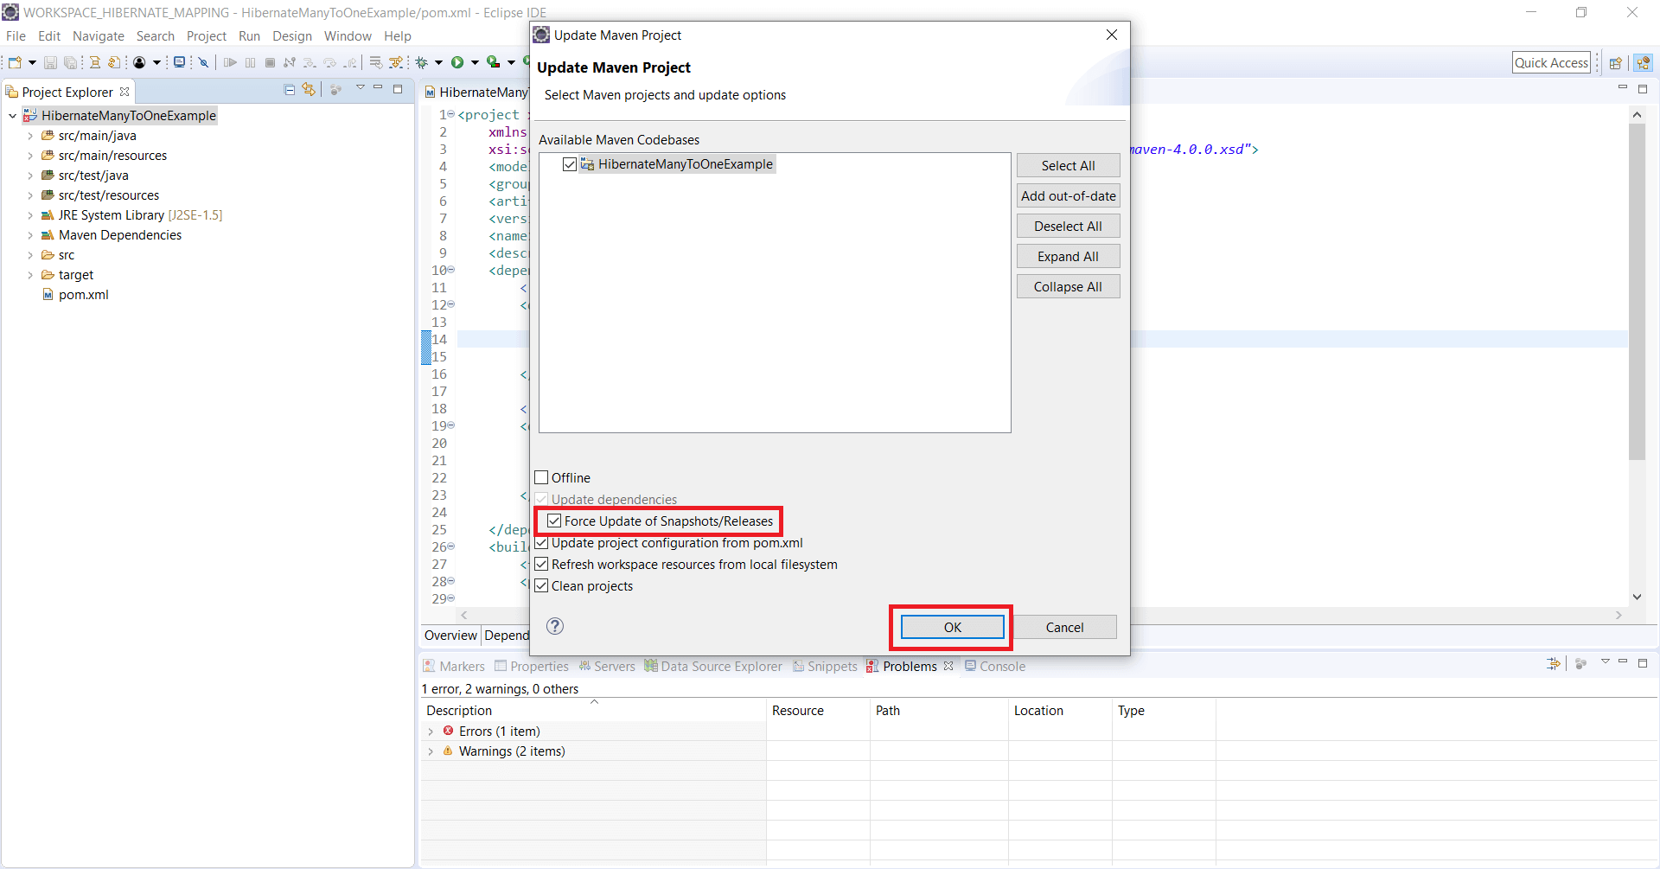Run the application with the green Run icon
The width and height of the screenshot is (1660, 869).
459,62
